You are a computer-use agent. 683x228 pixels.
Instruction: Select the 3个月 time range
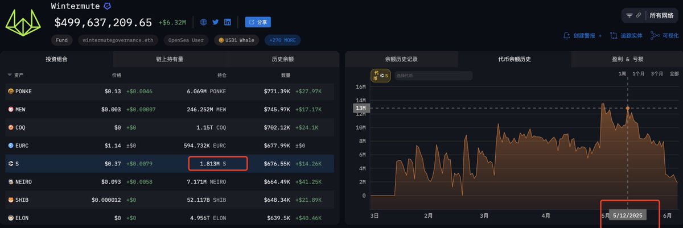pyautogui.click(x=657, y=74)
